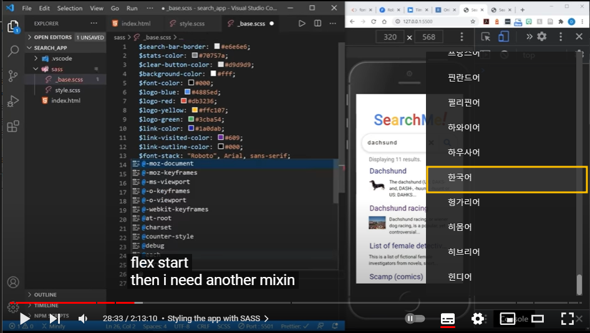Open the VS Code Explorer view

[x=13, y=27]
